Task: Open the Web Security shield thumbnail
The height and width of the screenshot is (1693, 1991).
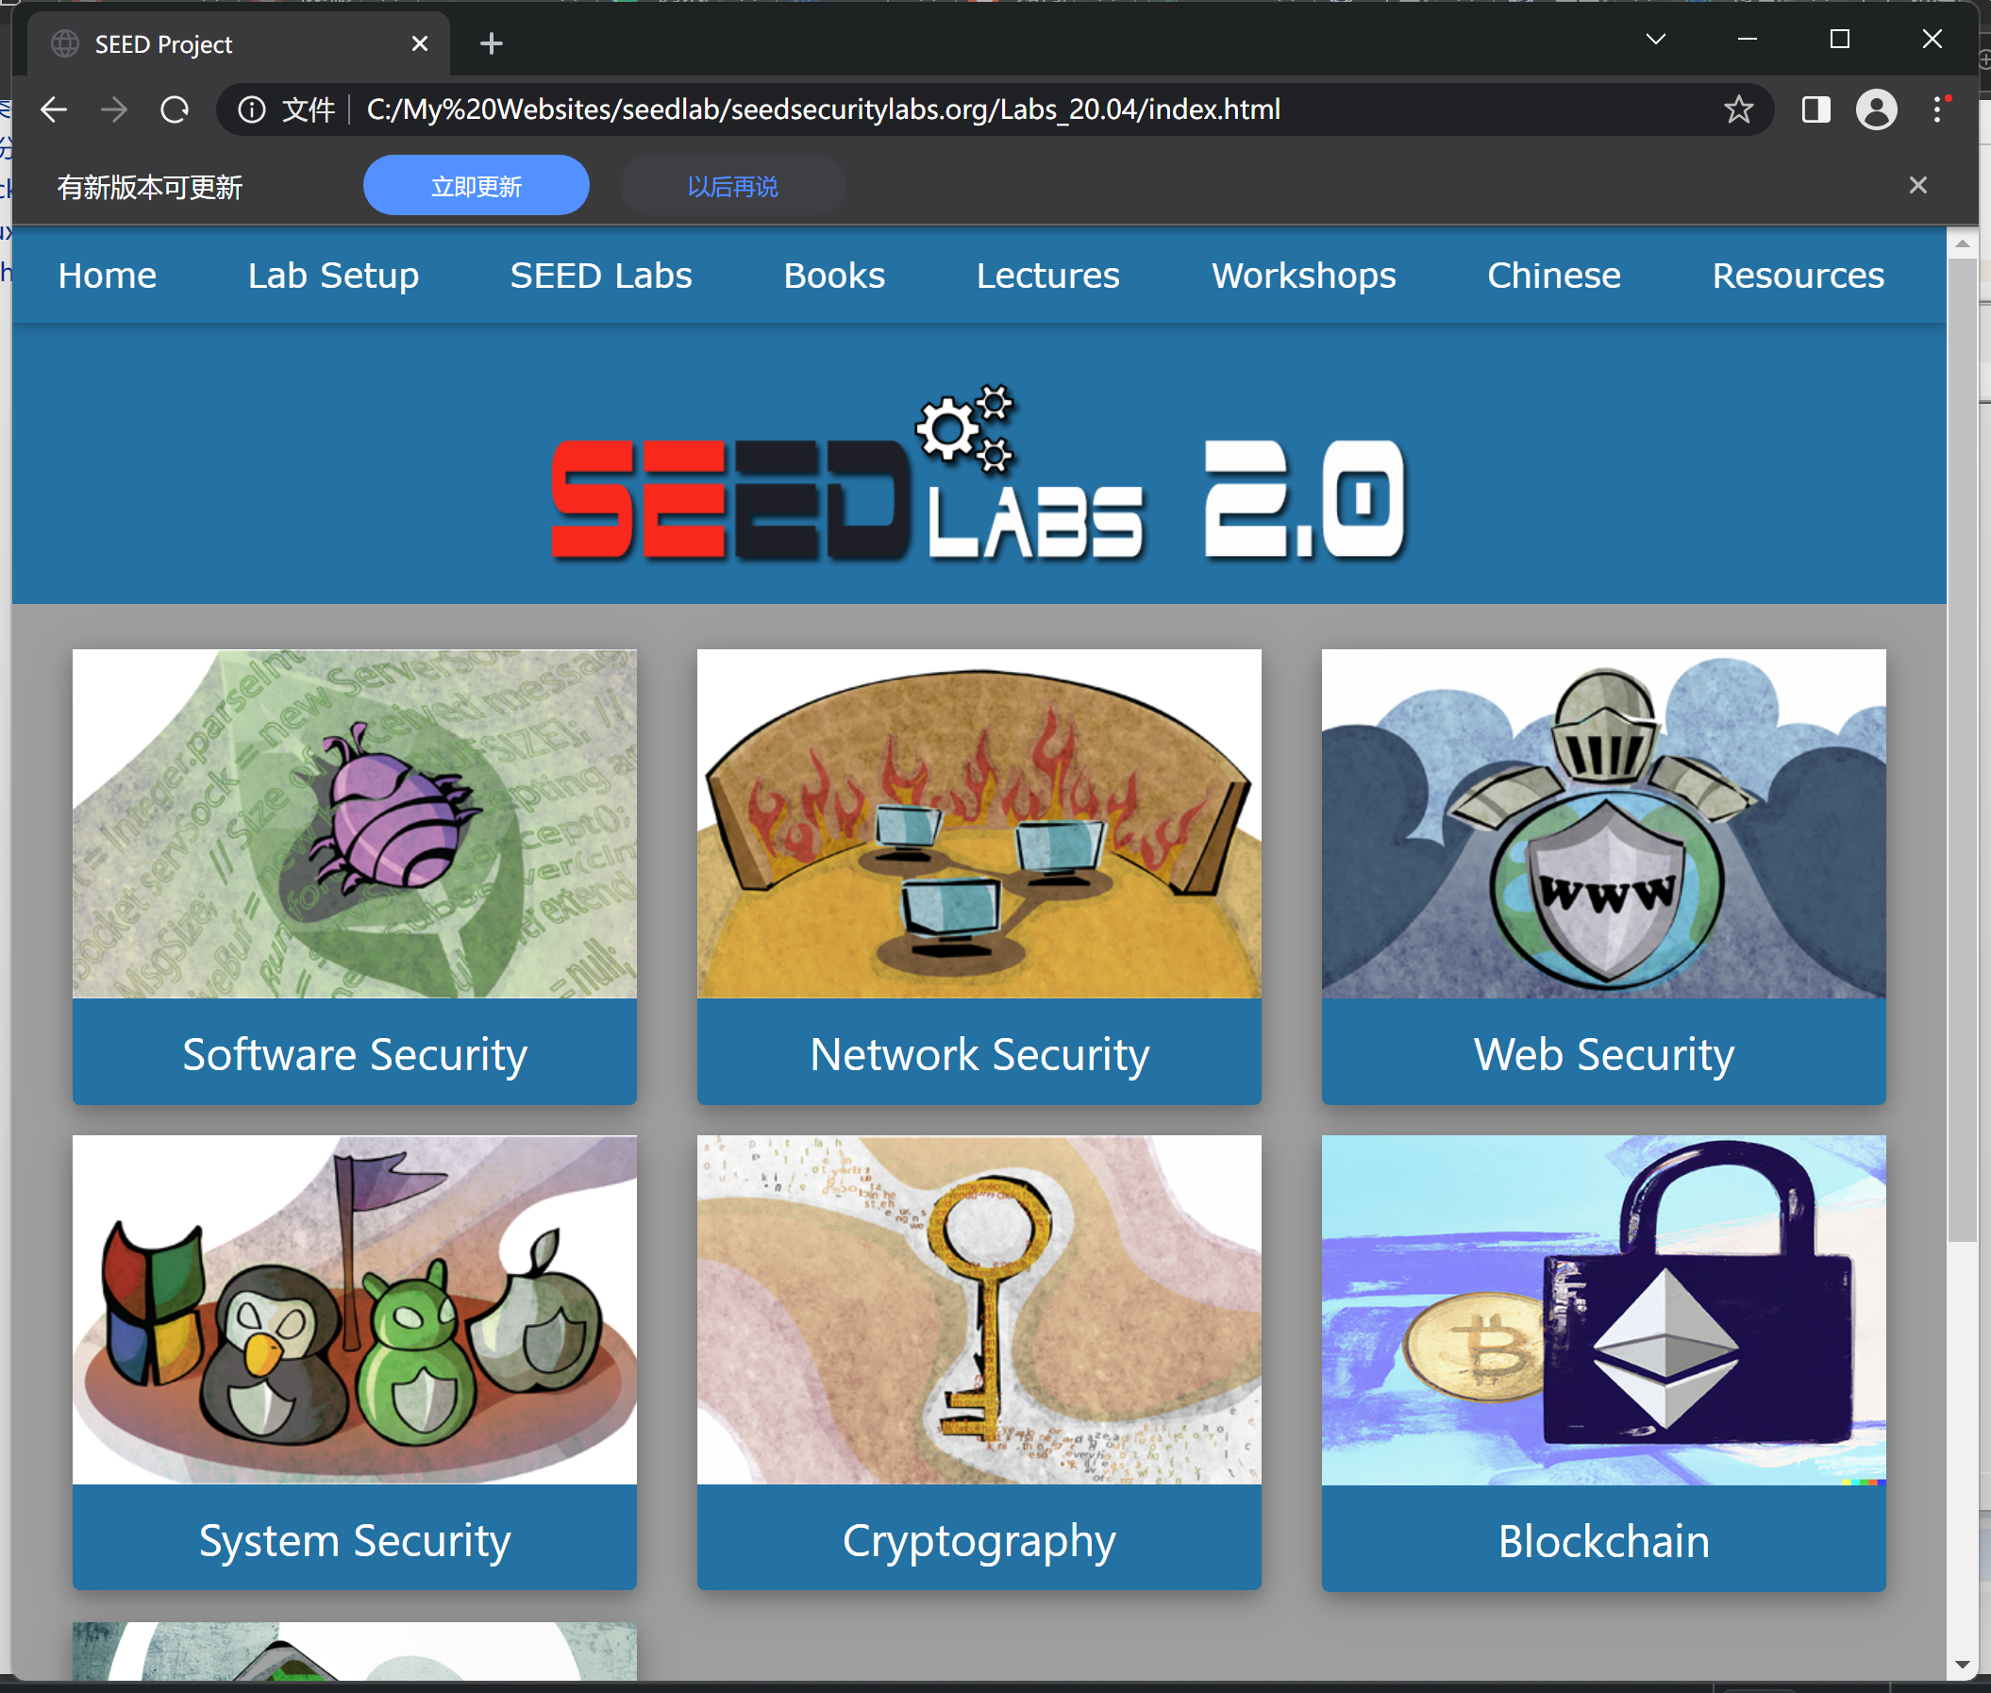Action: pos(1603,824)
